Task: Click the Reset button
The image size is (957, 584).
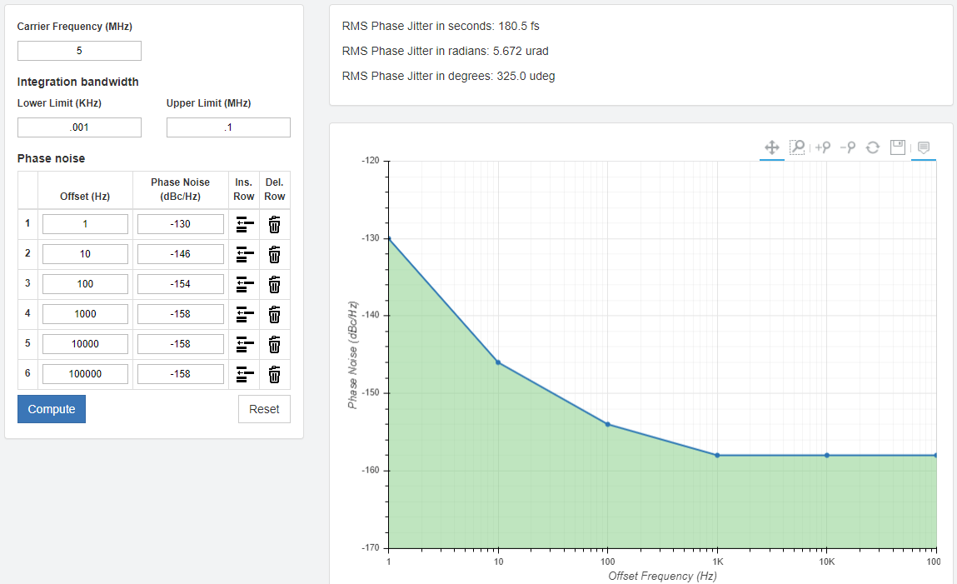Action: click(x=264, y=409)
